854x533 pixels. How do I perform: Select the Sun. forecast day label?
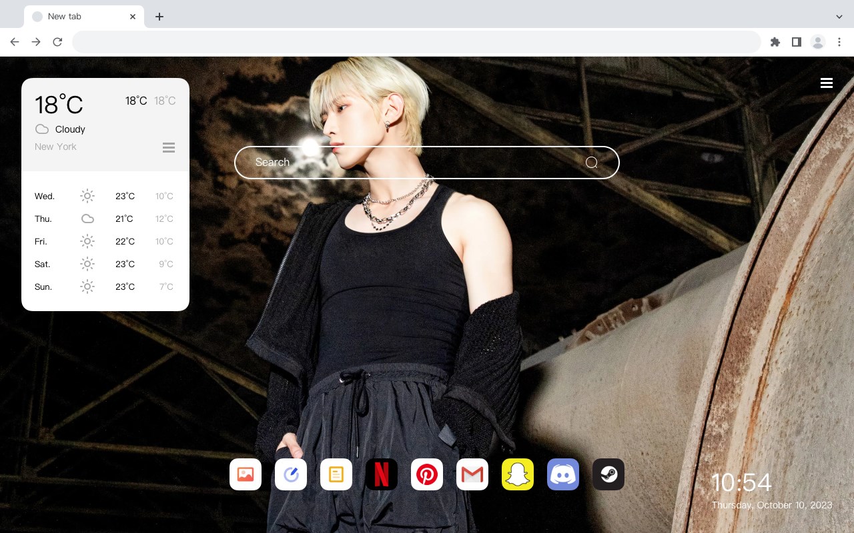point(43,287)
